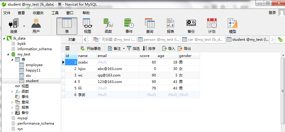This screenshot has width=285, height=132.
Task: Open the 报表 reports toolbar icon
Action: [170, 26]
